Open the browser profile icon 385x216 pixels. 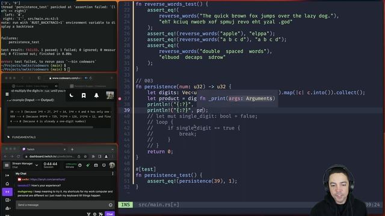point(106,156)
